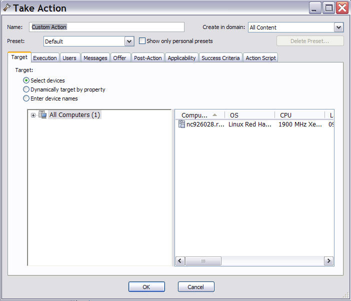Minimize the Take Action window
Image resolution: width=351 pixels, height=301 pixels.
(315, 8)
